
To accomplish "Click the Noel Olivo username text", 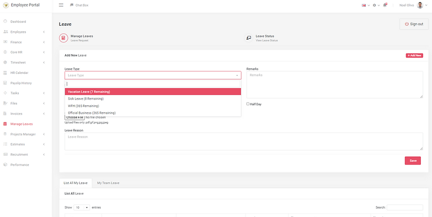I will (x=407, y=5).
